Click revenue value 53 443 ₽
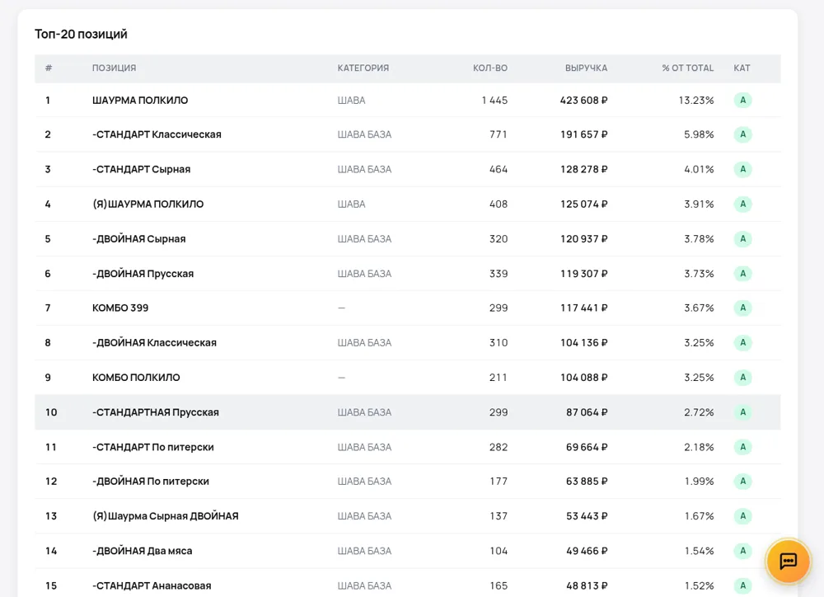The height and width of the screenshot is (597, 824). click(x=587, y=516)
